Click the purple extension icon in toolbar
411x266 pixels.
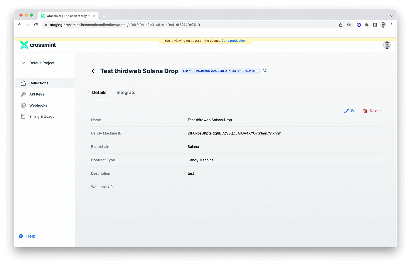[x=359, y=25]
